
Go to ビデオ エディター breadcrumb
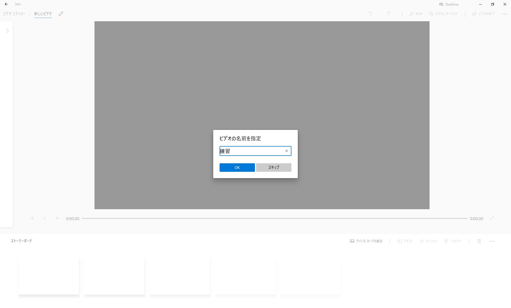coord(14,14)
